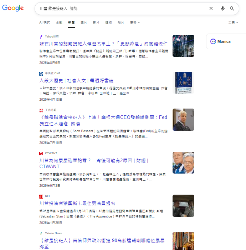The height and width of the screenshot is (250, 246).
Task: Click the RFI source favicon
Action: pos(41,196)
